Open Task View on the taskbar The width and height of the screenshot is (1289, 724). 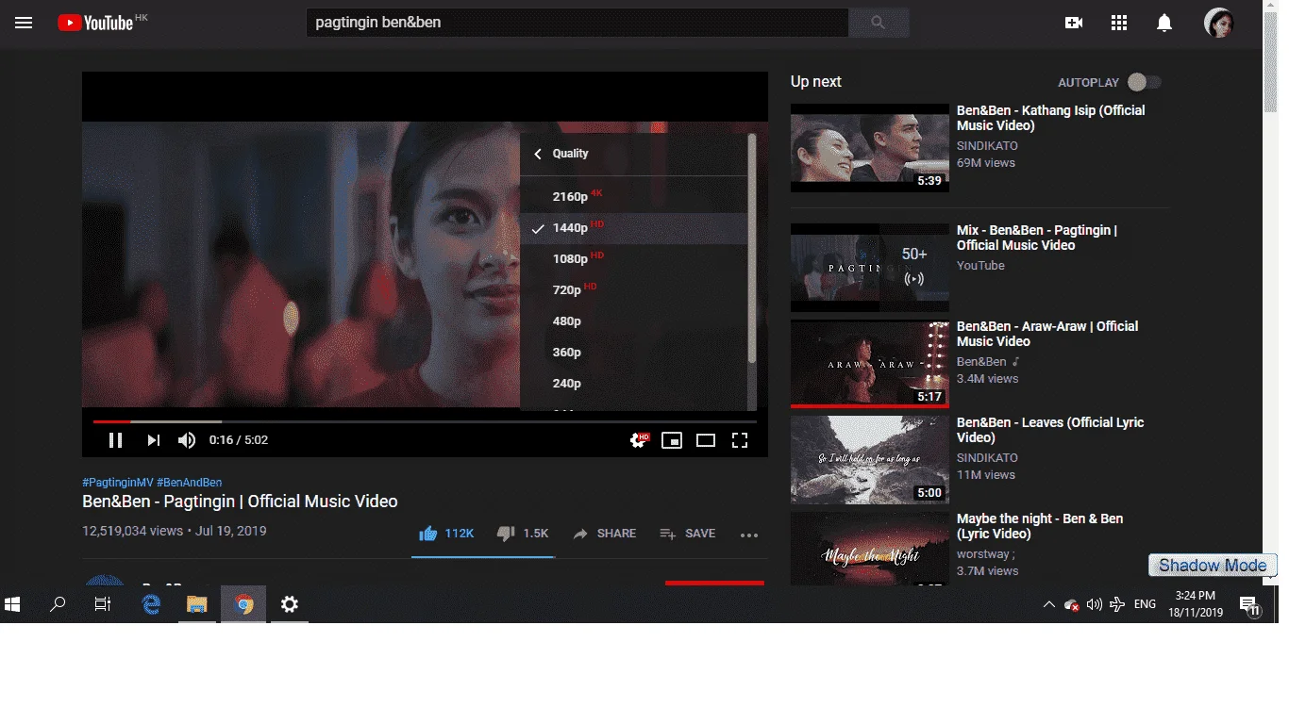pos(103,604)
